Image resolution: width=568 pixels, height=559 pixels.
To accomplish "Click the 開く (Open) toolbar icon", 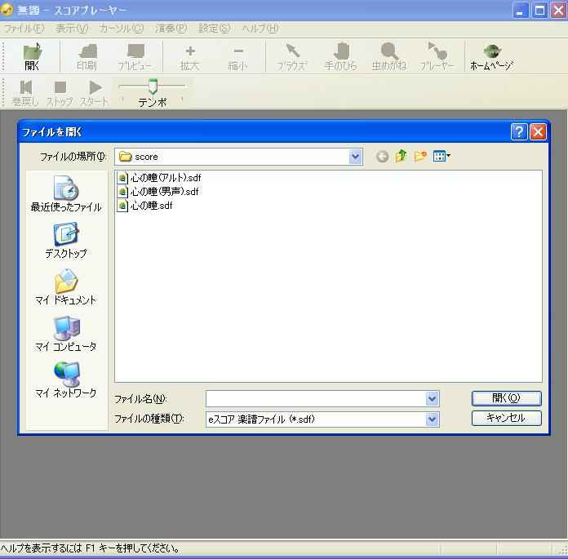I will [x=32, y=57].
